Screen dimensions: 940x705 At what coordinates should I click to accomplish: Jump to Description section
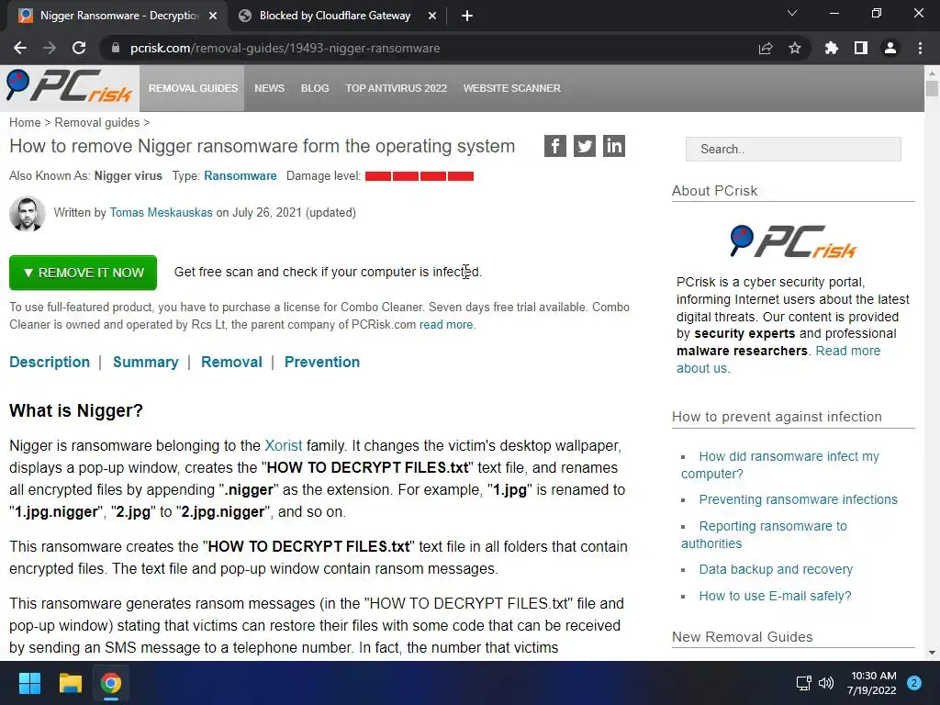pyautogui.click(x=50, y=362)
